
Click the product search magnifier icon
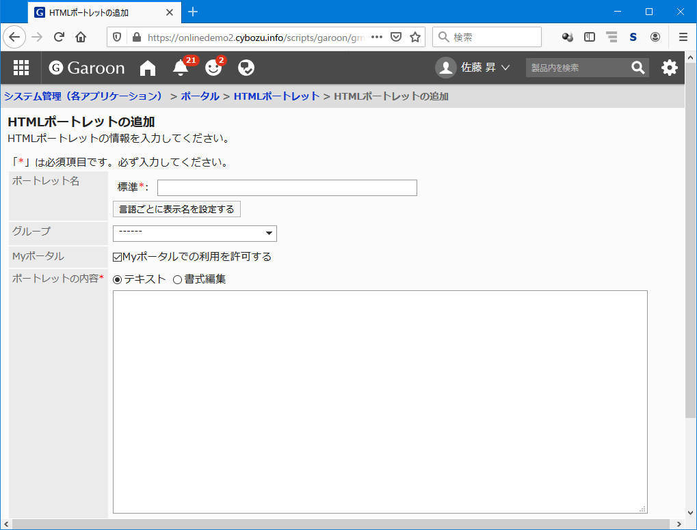(637, 68)
